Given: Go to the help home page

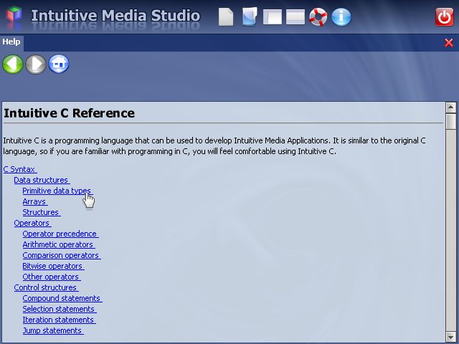Looking at the screenshot, I should pos(59,64).
